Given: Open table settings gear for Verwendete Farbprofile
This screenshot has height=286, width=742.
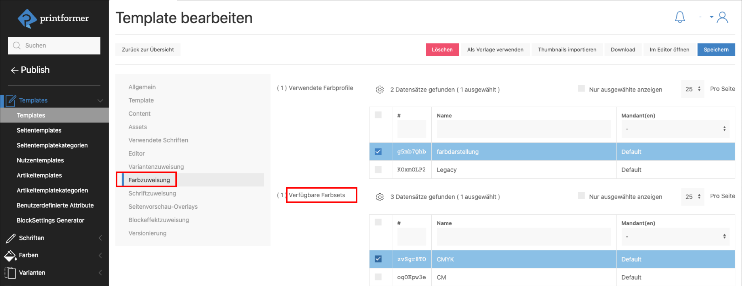Looking at the screenshot, I should 380,90.
